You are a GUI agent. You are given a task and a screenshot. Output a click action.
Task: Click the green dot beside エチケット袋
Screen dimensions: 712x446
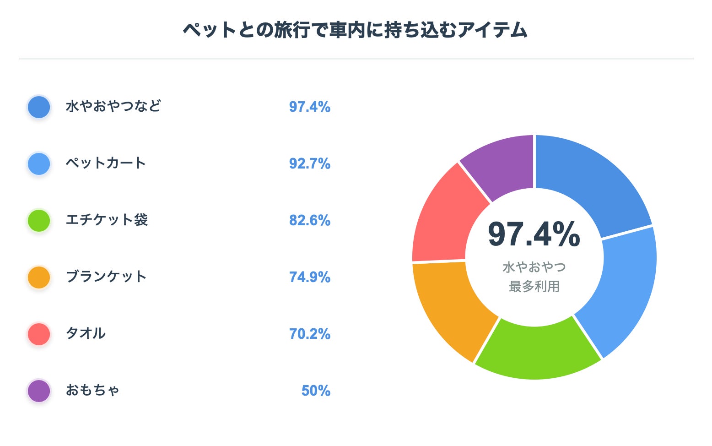(x=39, y=221)
